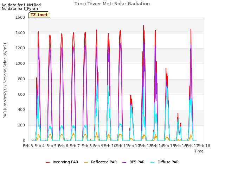225x169 pixels.
Task: Click the y-axis label PAR / Net and Solar
Action: pyautogui.click(x=5, y=81)
